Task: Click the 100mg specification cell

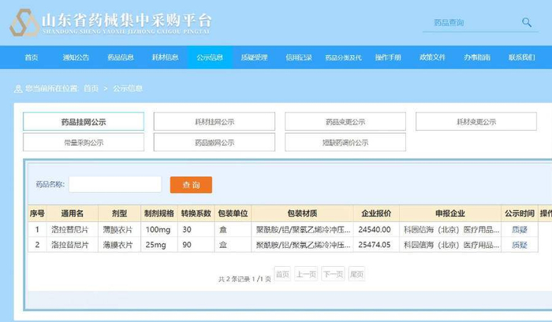Action: 158,230
